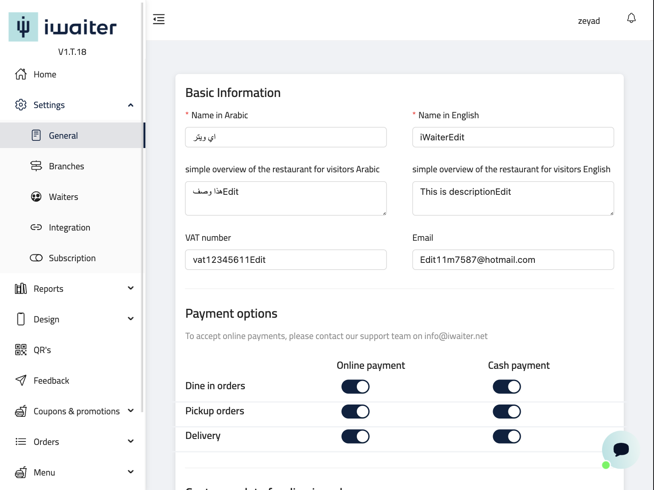Open the Subscription settings page
This screenshot has width=654, height=490.
72,258
